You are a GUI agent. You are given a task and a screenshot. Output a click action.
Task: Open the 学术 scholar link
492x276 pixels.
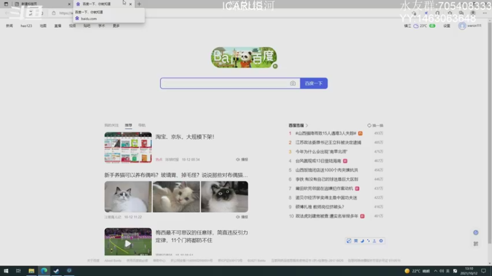click(101, 26)
